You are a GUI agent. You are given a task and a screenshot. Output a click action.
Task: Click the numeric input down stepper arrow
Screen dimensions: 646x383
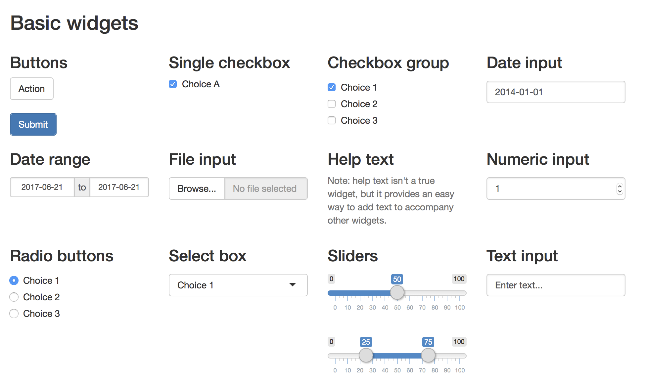pyautogui.click(x=620, y=192)
